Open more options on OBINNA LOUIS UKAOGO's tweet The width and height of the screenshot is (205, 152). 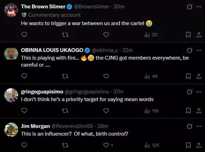[199, 50]
